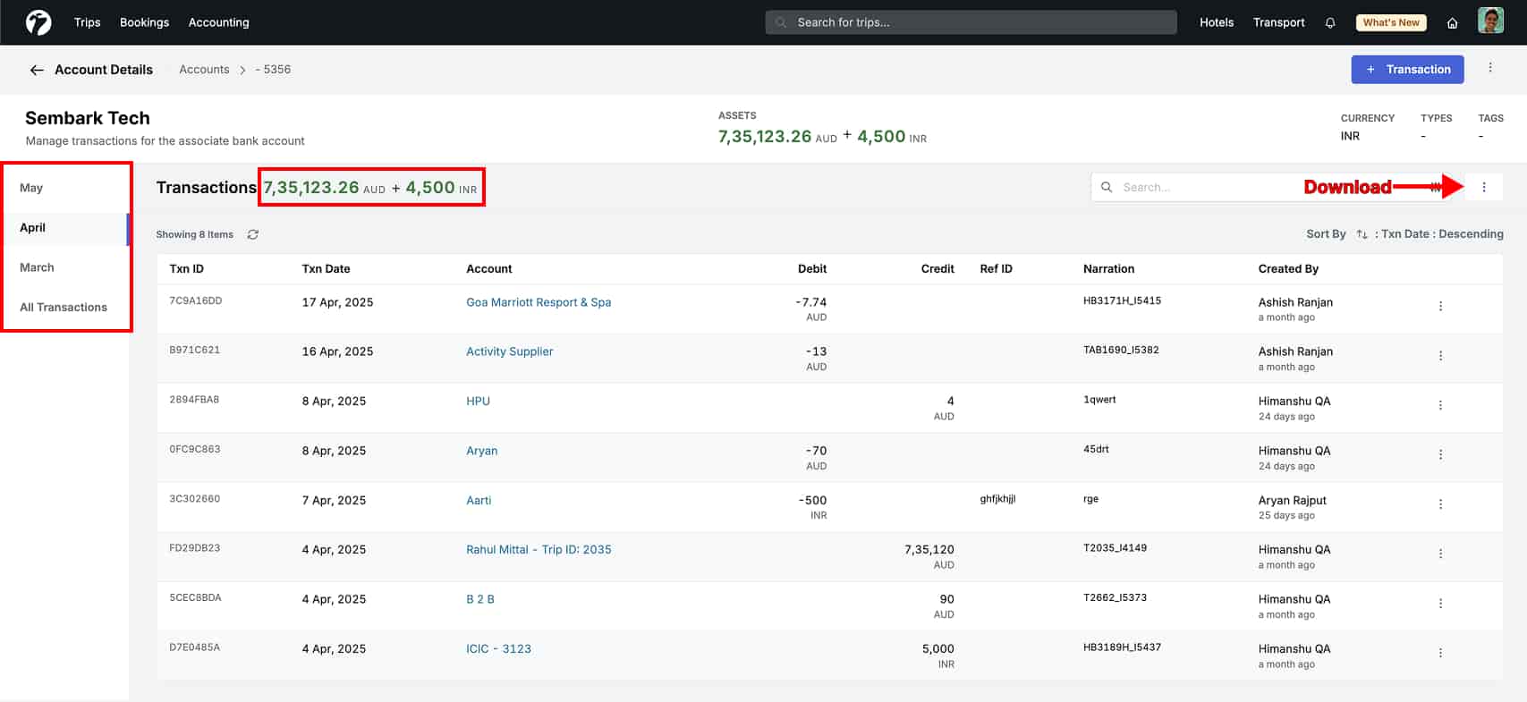1527x702 pixels.
Task: Open download menu beside transactions search
Action: click(x=1484, y=187)
